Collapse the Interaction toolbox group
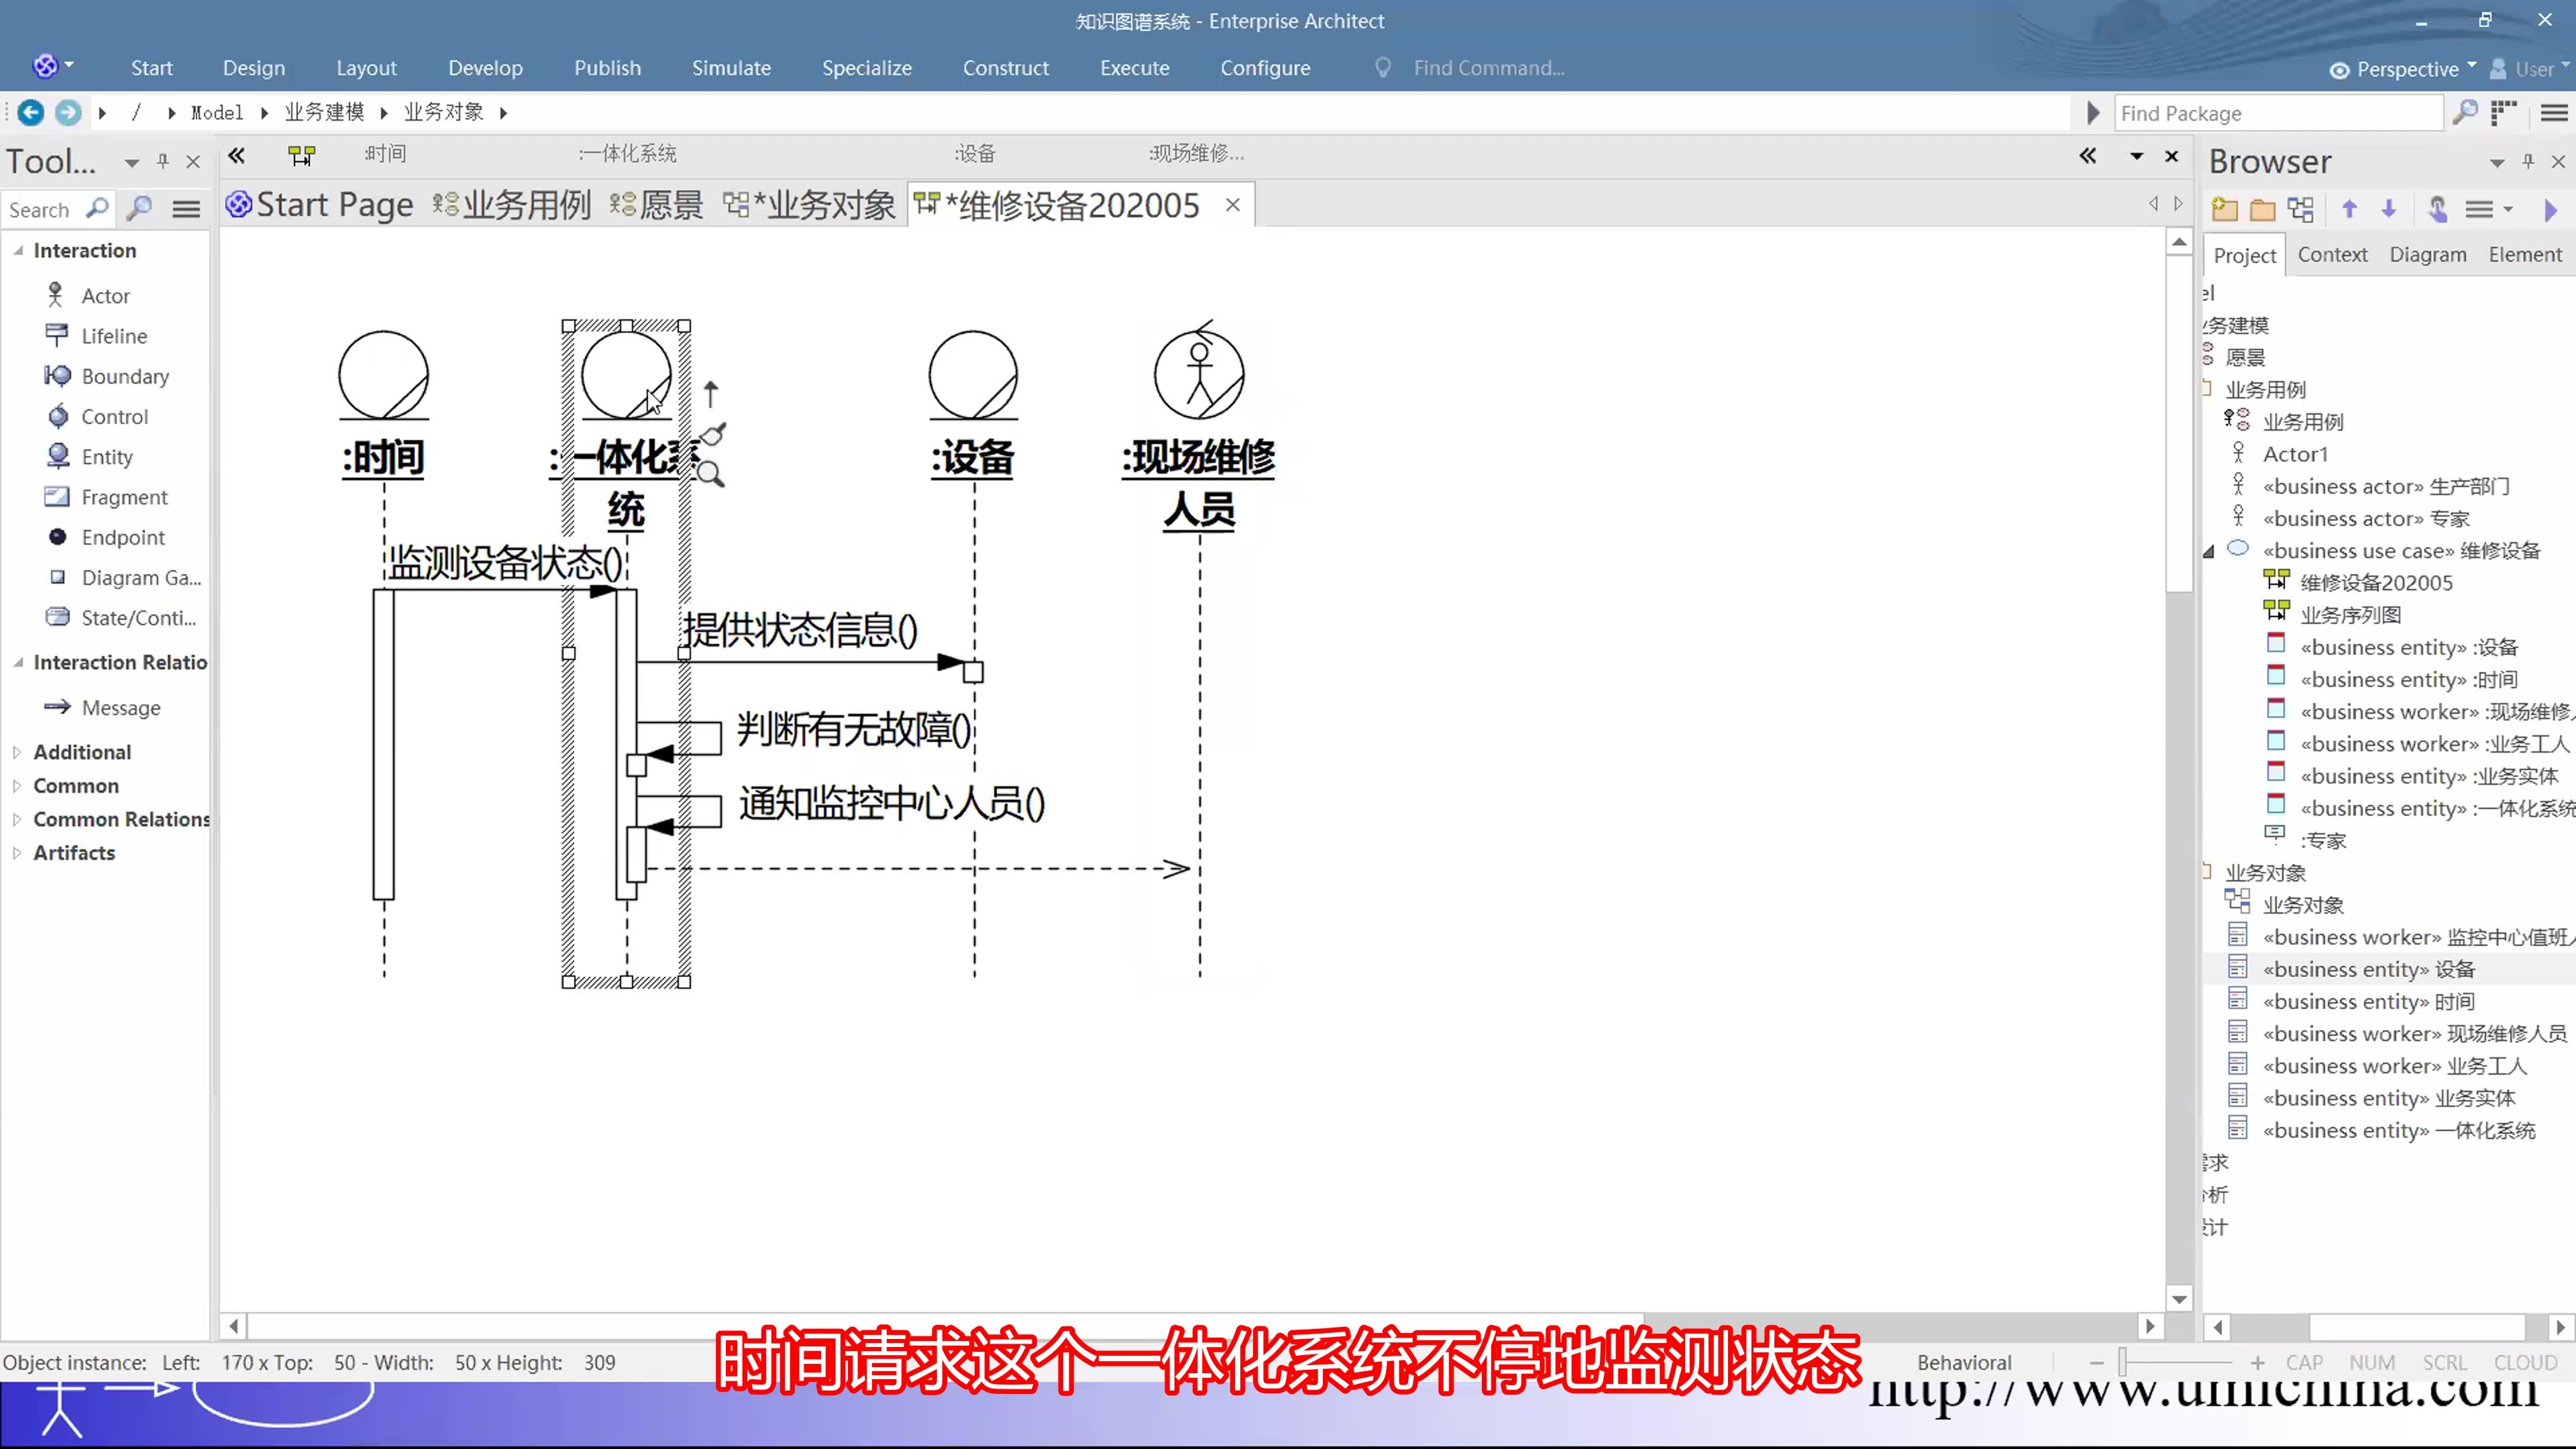 [x=18, y=250]
